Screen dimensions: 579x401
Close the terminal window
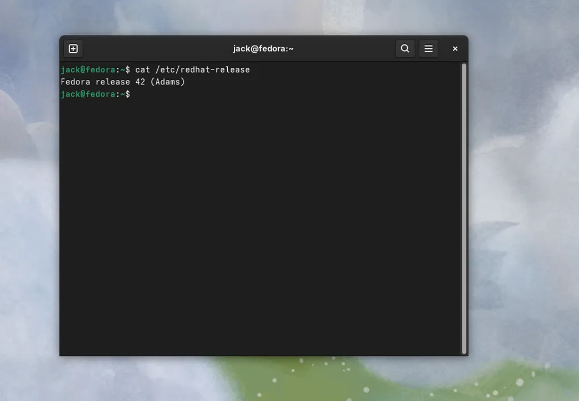coord(455,49)
